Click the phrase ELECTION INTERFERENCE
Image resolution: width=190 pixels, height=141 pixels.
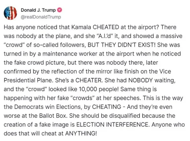(113, 125)
